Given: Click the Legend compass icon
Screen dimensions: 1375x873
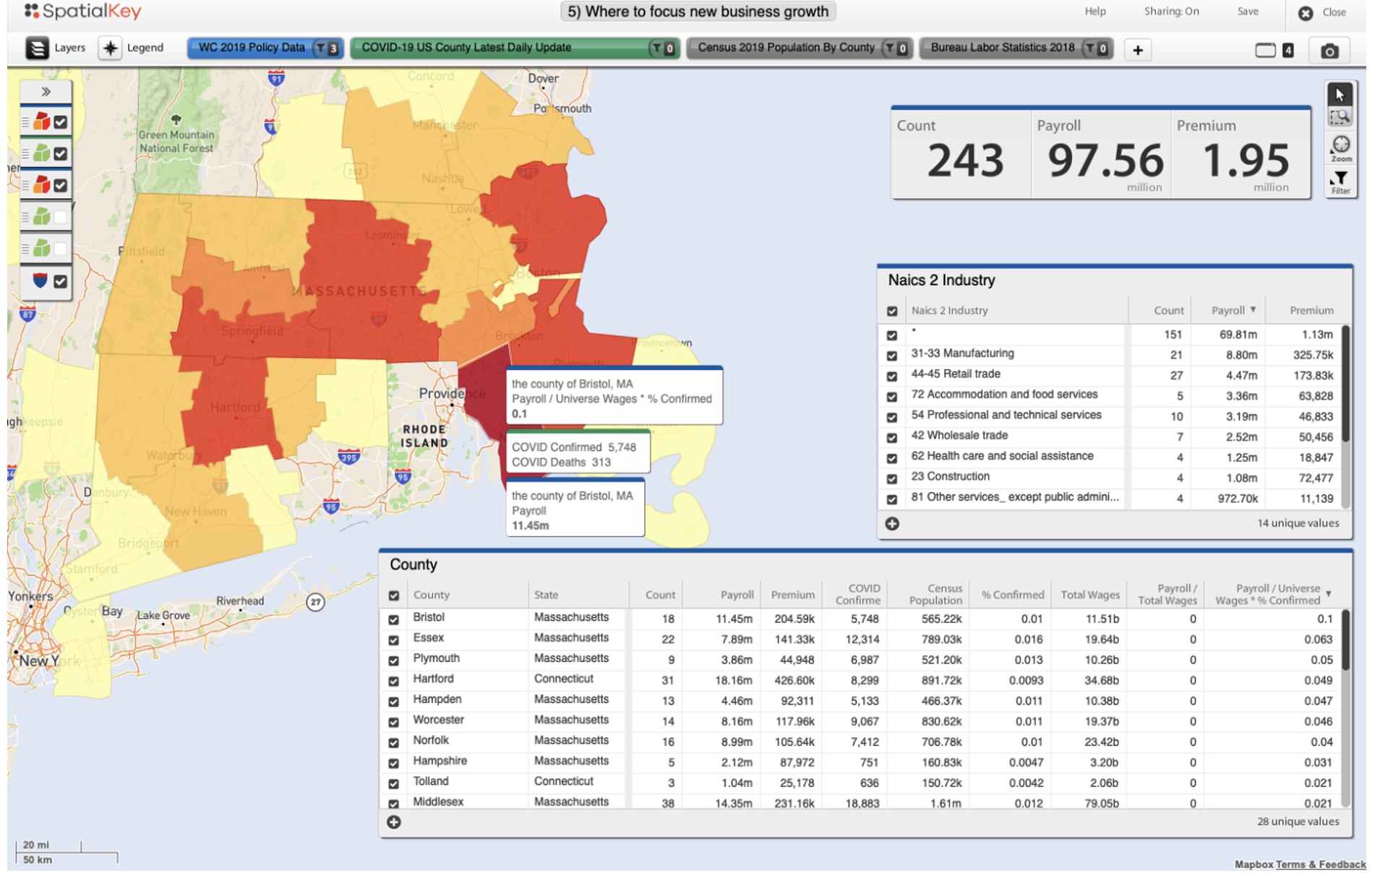Looking at the screenshot, I should [110, 48].
